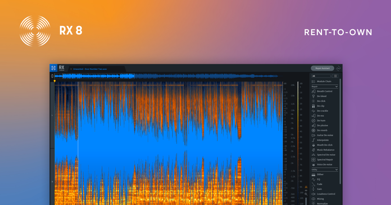The width and height of the screenshot is (391, 205).
Task: Toggle the right (R) channel selection
Action: click(x=52, y=181)
